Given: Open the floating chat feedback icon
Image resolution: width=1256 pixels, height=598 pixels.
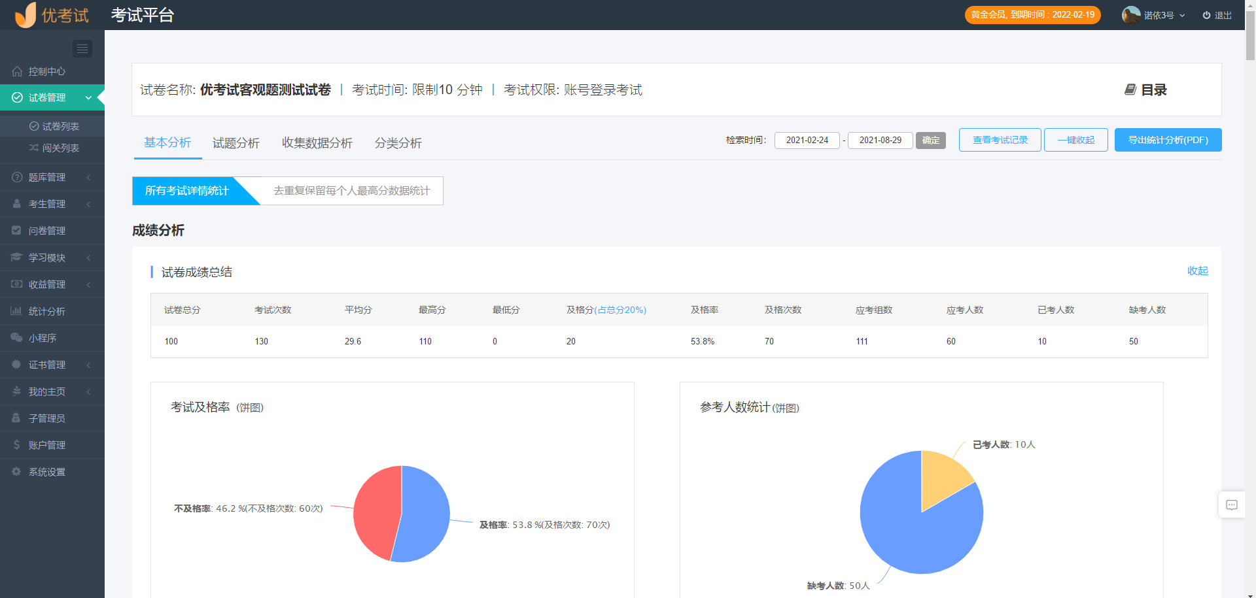Looking at the screenshot, I should point(1231,505).
